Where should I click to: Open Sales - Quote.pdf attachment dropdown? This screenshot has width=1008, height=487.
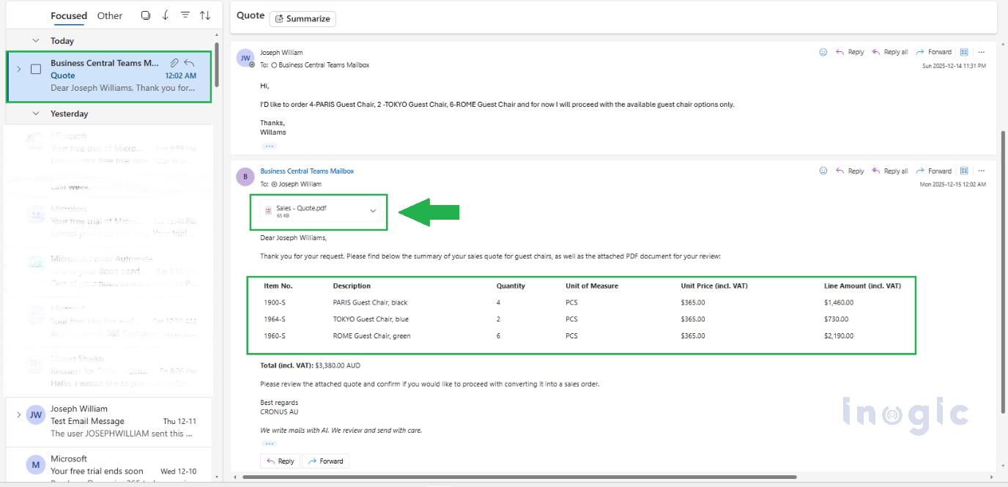point(373,211)
